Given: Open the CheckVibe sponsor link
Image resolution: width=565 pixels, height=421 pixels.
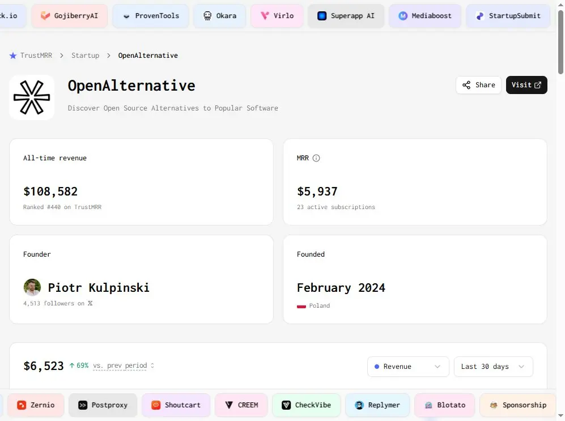Looking at the screenshot, I should [307, 405].
